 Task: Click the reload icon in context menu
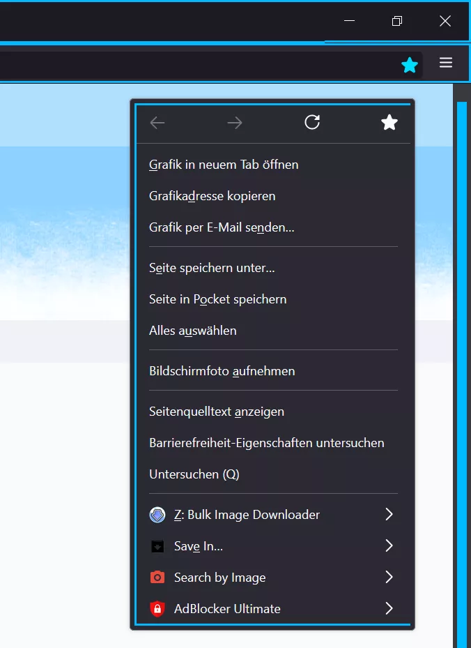(x=312, y=122)
